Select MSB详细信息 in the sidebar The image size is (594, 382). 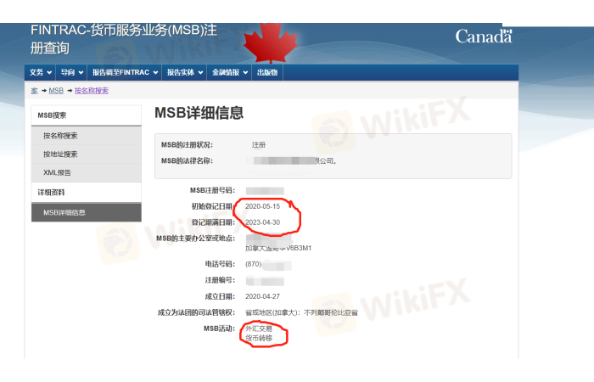point(87,212)
